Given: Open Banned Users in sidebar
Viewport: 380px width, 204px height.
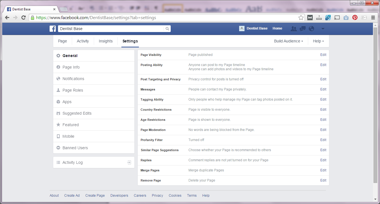Looking at the screenshot, I should pyautogui.click(x=94, y=148).
